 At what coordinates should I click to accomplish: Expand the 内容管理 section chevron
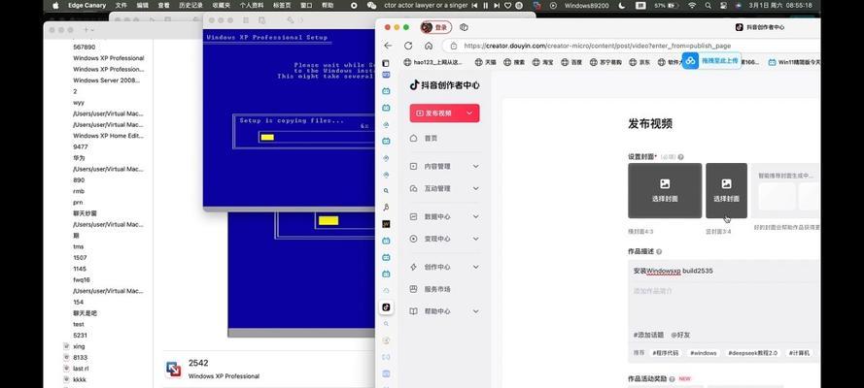tap(476, 166)
